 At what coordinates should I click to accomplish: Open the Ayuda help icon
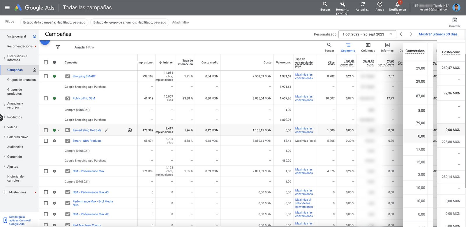[x=380, y=6]
